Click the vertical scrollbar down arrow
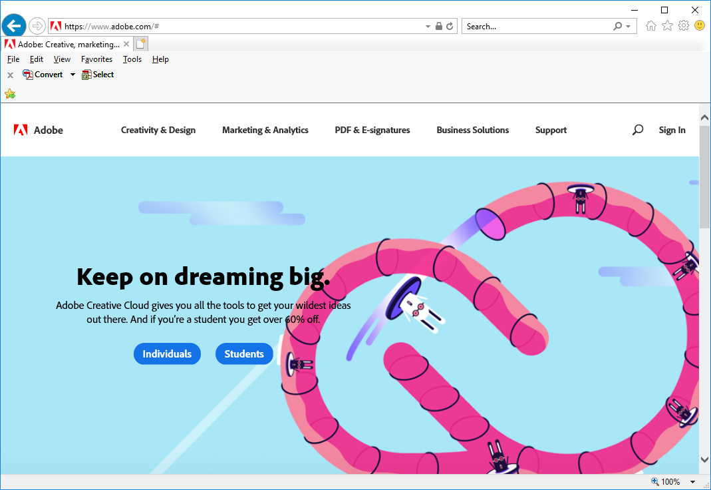Viewport: 711px width, 490px height. [x=705, y=459]
